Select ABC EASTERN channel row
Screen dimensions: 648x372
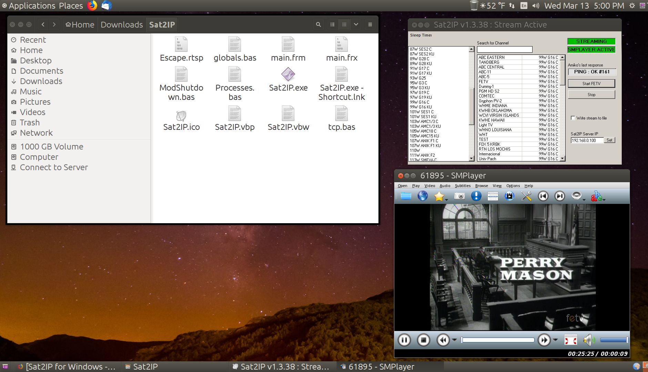click(x=519, y=58)
